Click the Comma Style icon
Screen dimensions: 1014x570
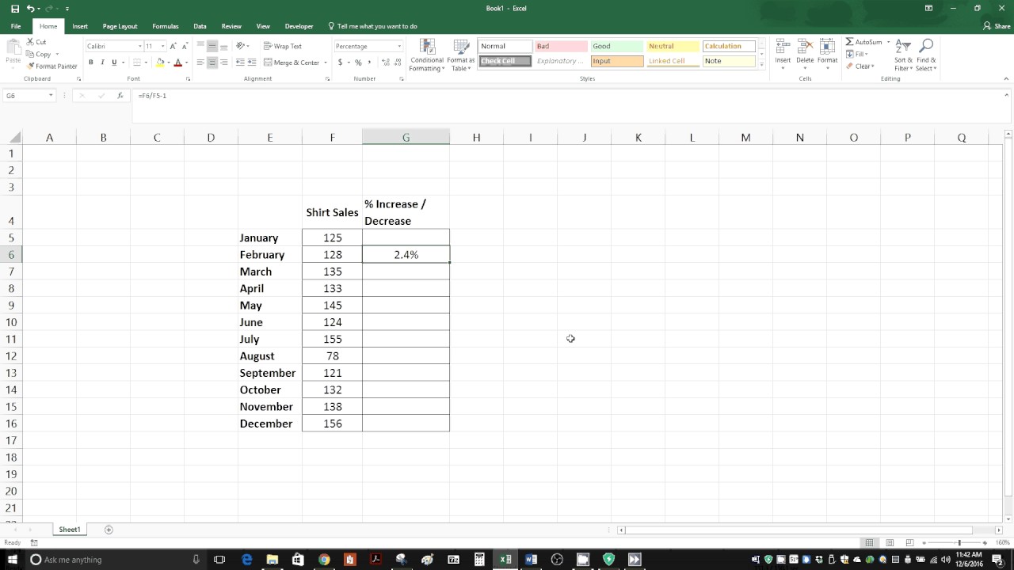[370, 63]
